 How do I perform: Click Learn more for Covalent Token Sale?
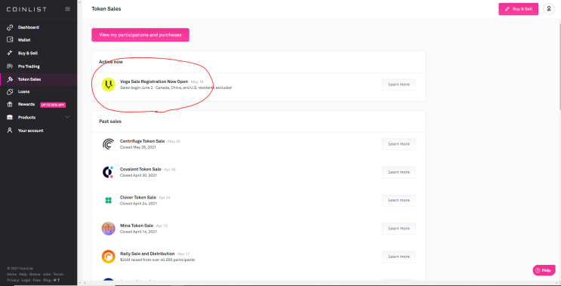point(399,172)
